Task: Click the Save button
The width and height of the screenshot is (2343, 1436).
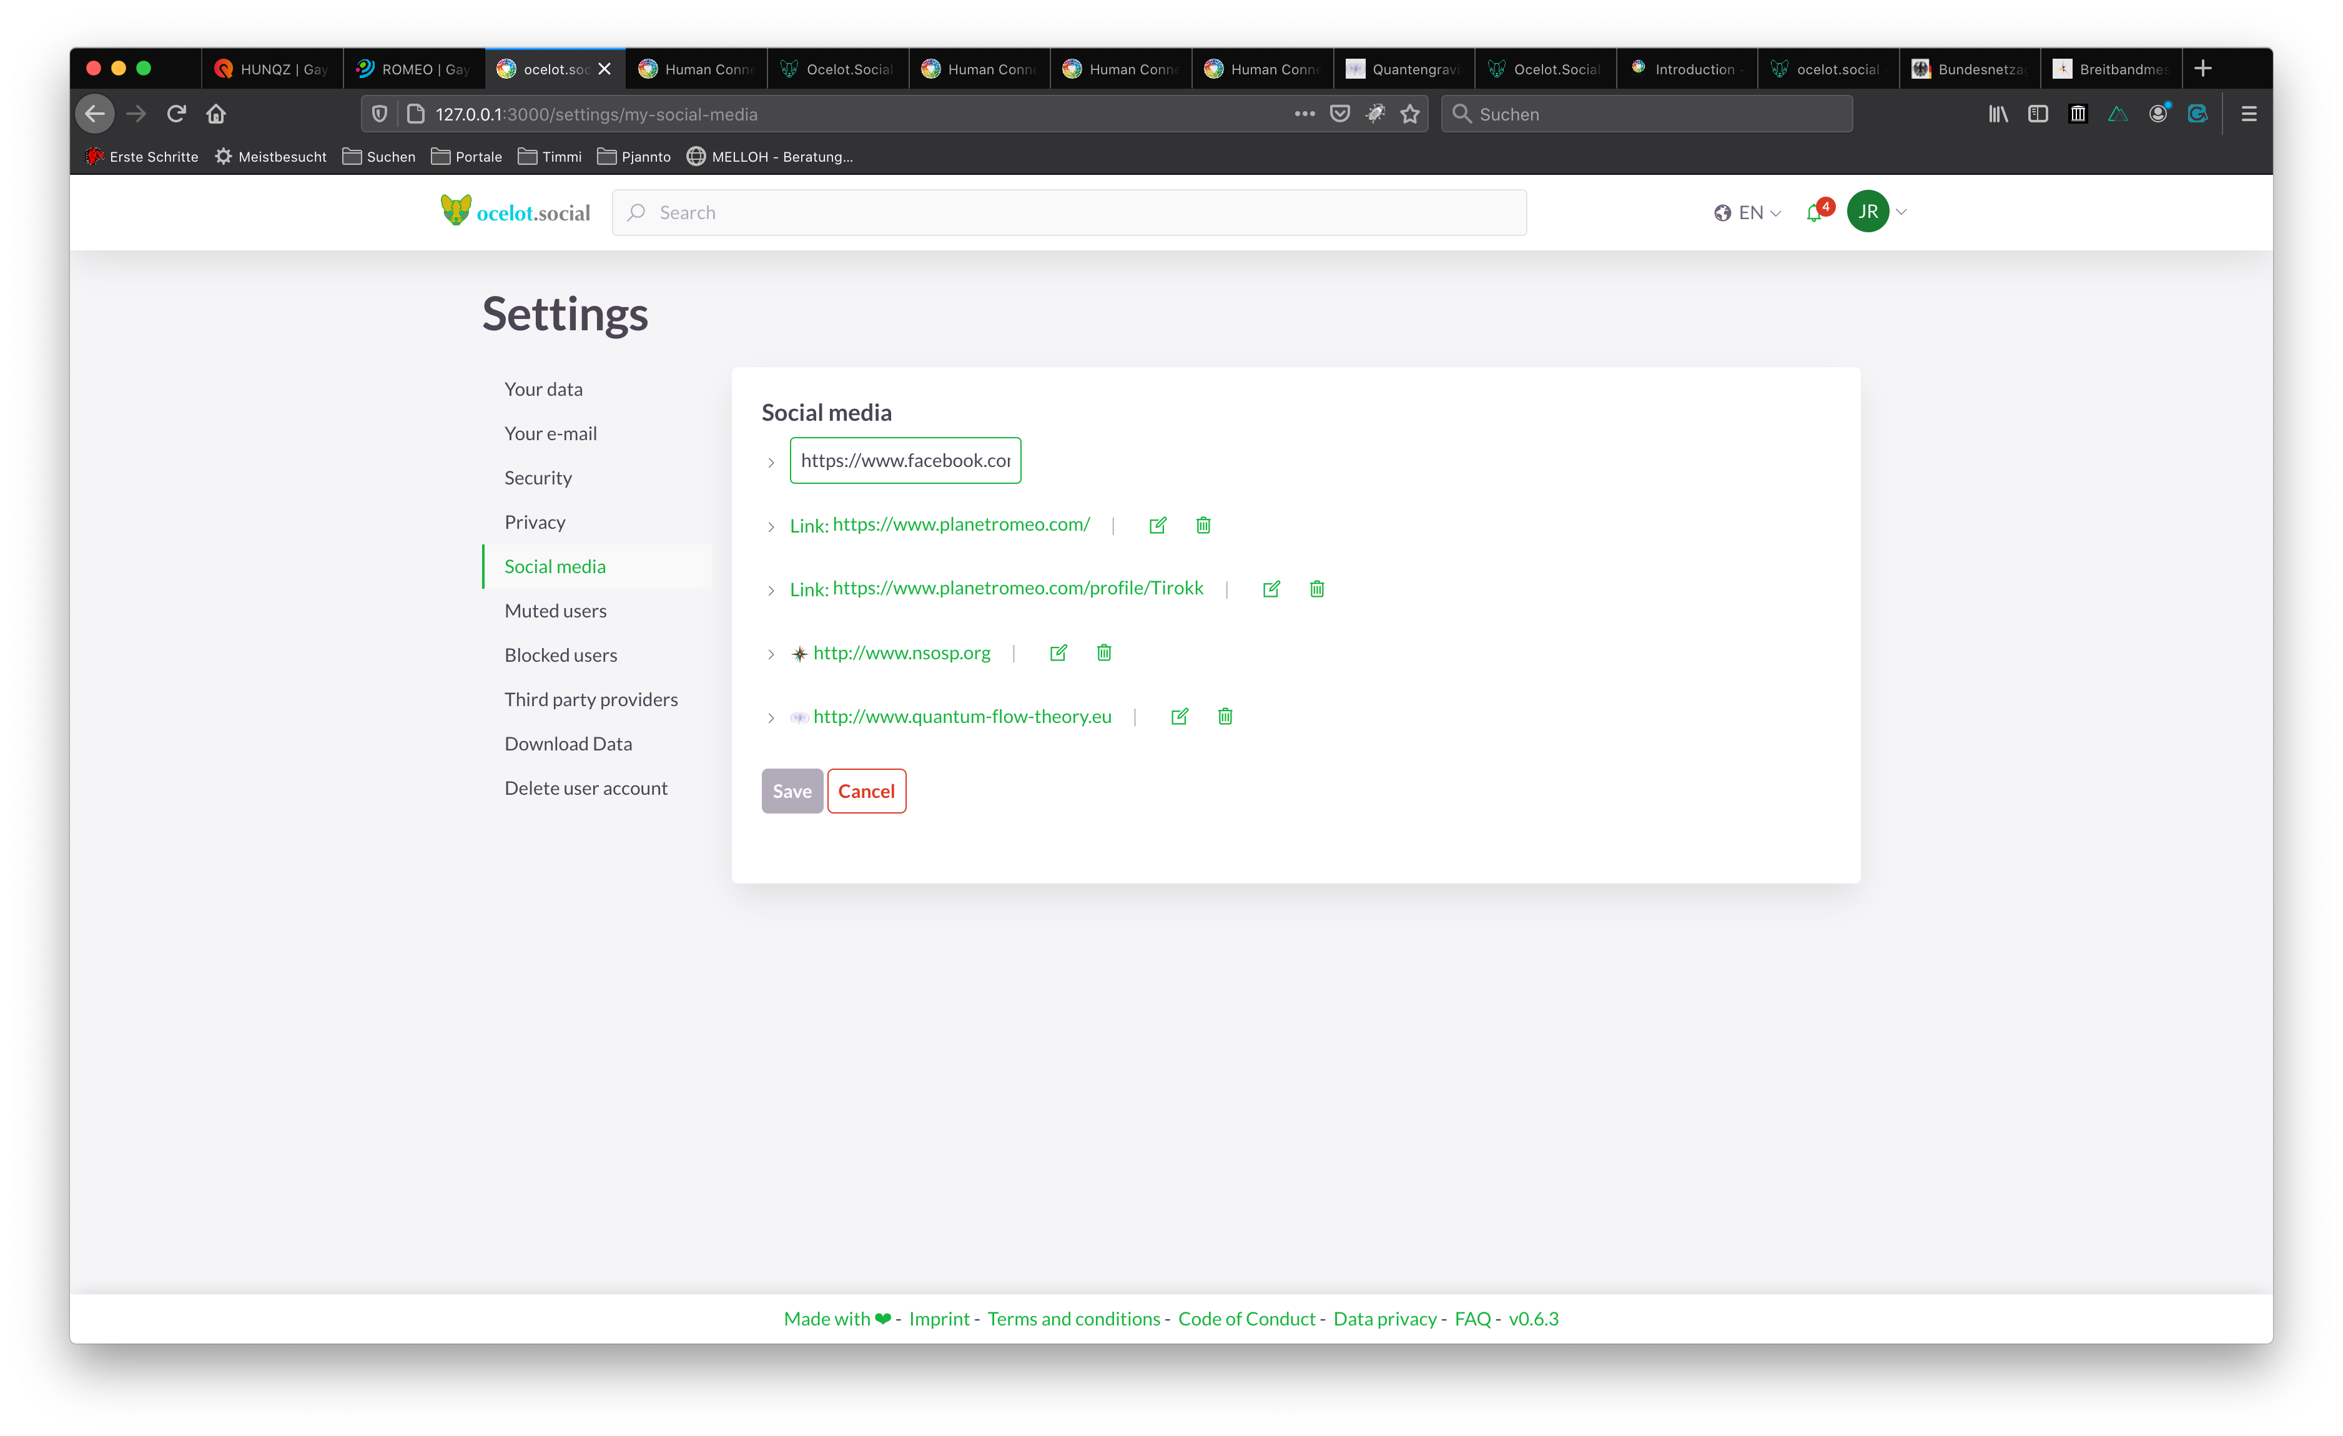Action: click(791, 791)
